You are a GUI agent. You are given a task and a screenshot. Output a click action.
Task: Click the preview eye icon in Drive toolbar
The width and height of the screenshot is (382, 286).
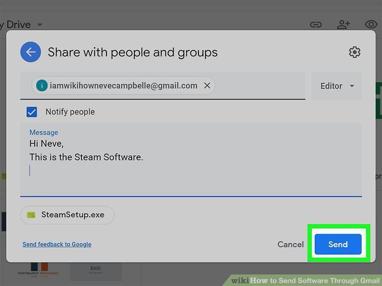(x=371, y=25)
